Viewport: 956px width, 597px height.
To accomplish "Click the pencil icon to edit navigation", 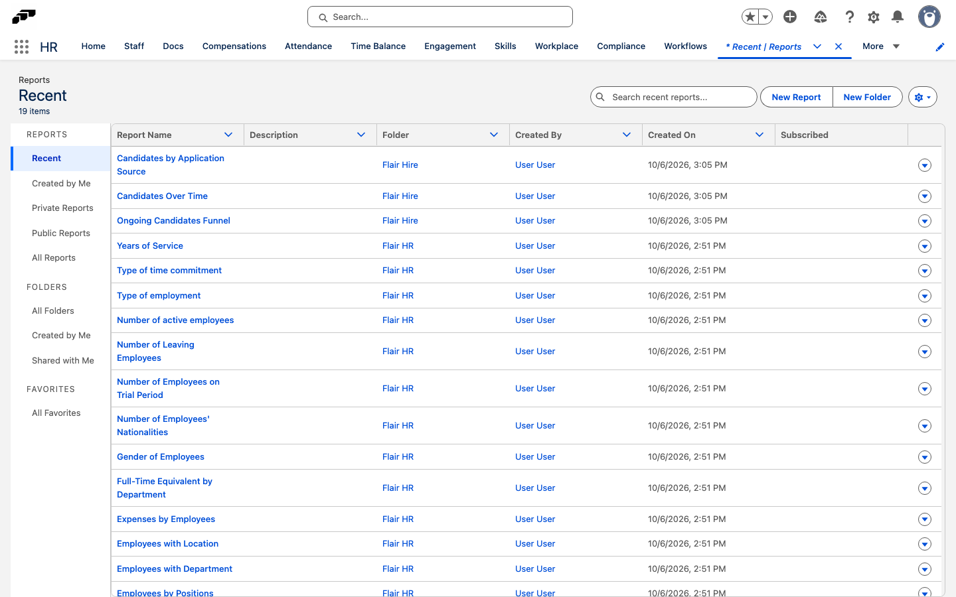I will (940, 46).
